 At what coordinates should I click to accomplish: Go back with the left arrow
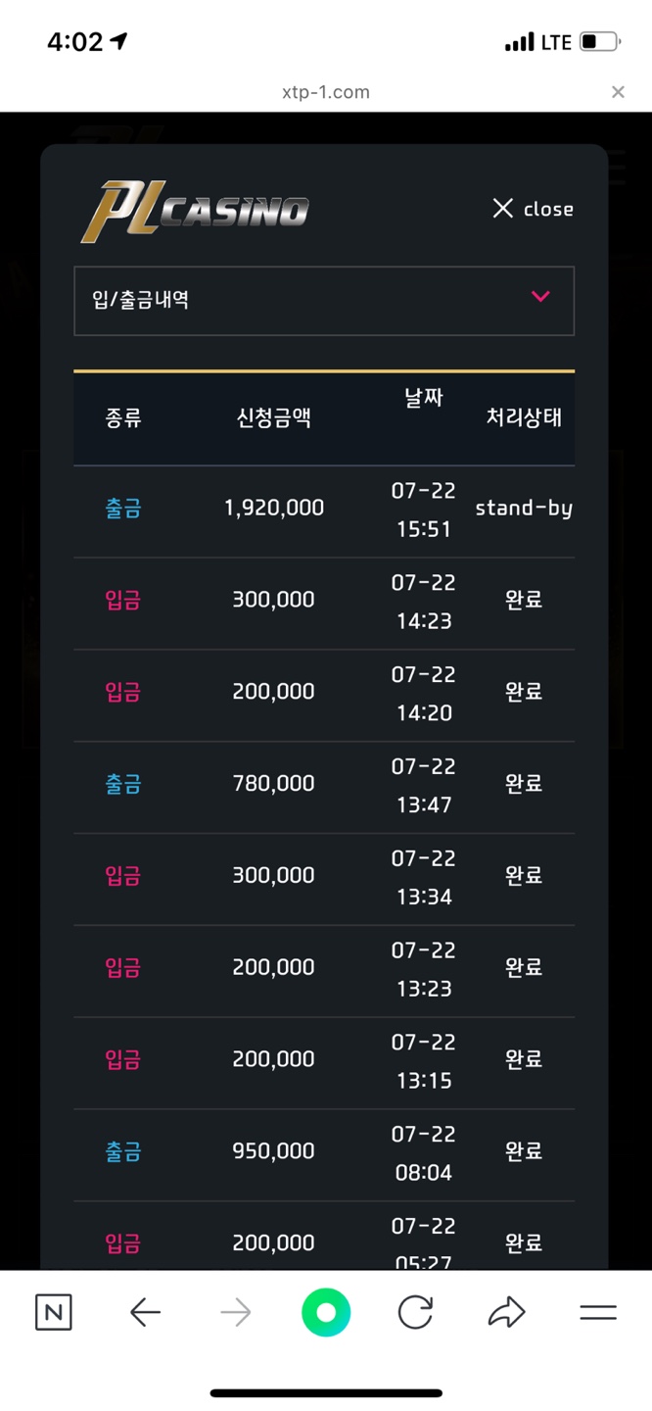[145, 1312]
